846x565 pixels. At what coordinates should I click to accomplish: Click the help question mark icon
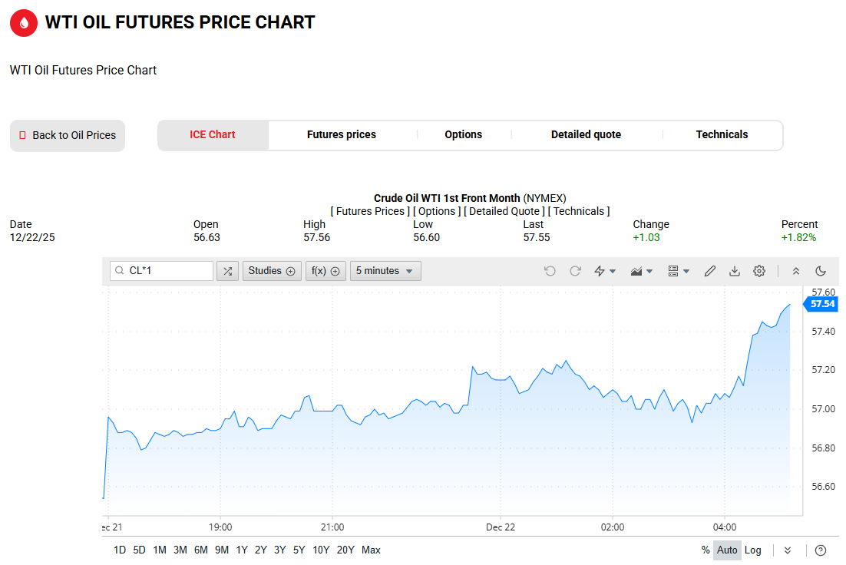tap(821, 550)
